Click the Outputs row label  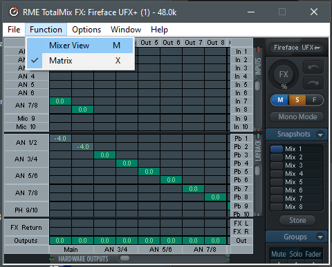click(x=26, y=241)
